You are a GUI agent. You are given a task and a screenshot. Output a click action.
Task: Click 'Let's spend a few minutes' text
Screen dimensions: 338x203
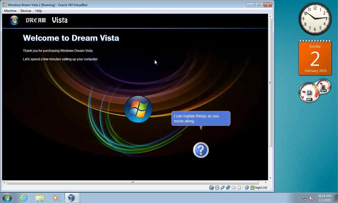(60, 59)
